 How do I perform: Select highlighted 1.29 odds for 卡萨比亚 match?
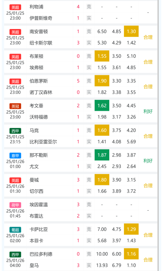click(131, 229)
